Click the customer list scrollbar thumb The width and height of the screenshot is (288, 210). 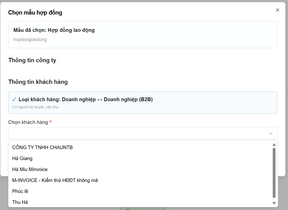[x=274, y=173]
